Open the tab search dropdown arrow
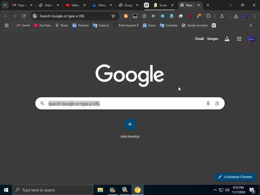The height and width of the screenshot is (195, 260). click(x=5, y=5)
